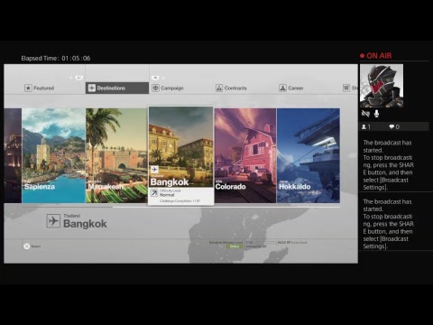This screenshot has height=325, width=433.
Task: Click the first 'The broadcast has started' message
Action: tap(388, 165)
